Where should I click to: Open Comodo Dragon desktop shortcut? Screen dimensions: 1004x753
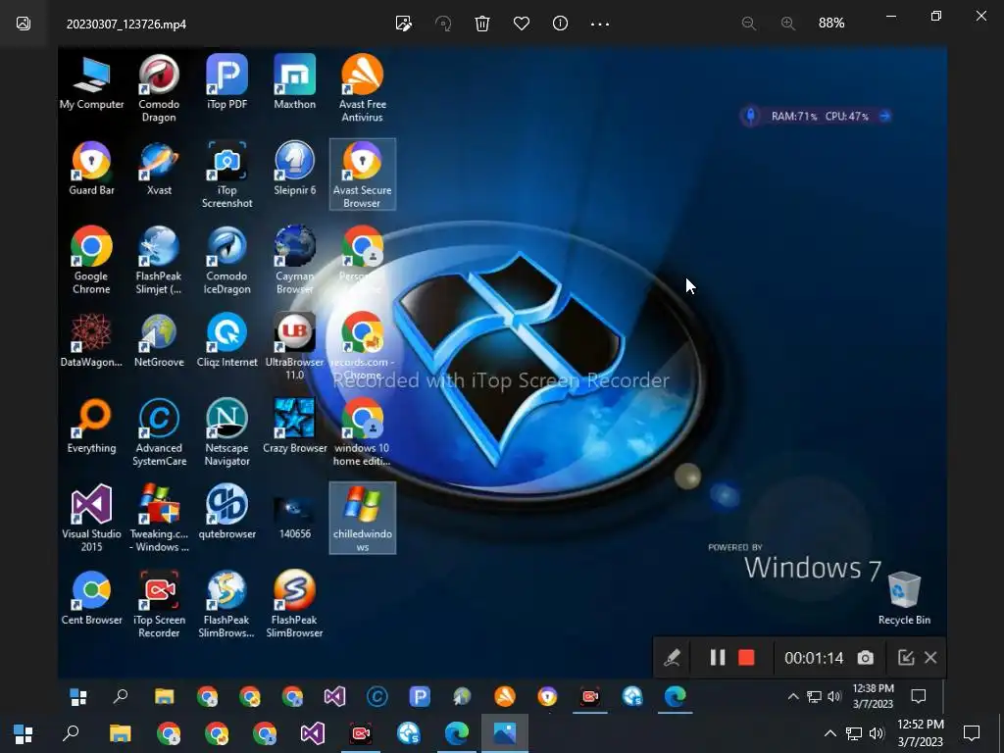[x=159, y=88]
